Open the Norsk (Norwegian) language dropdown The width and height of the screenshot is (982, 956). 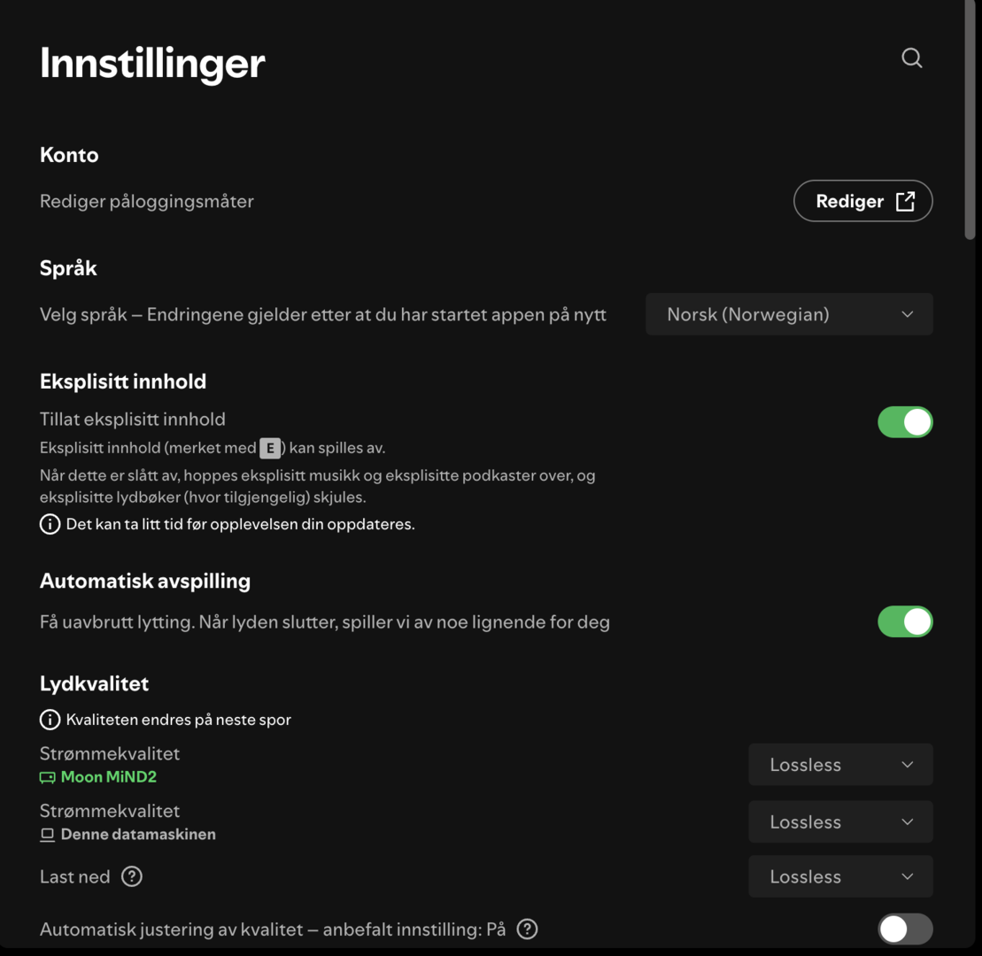coord(788,314)
